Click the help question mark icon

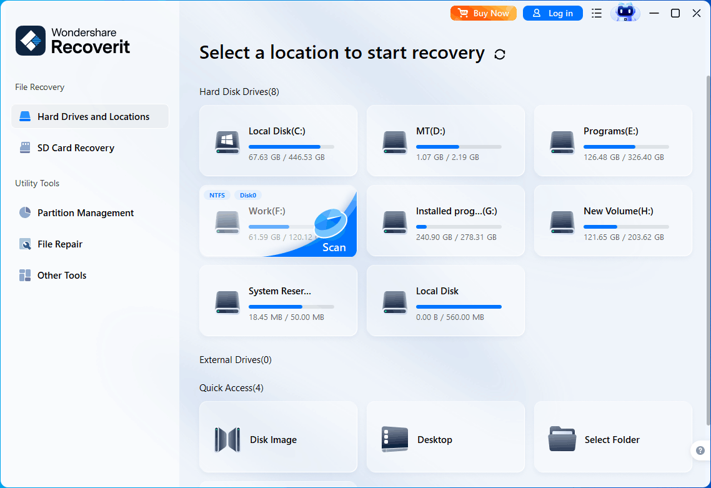[700, 451]
